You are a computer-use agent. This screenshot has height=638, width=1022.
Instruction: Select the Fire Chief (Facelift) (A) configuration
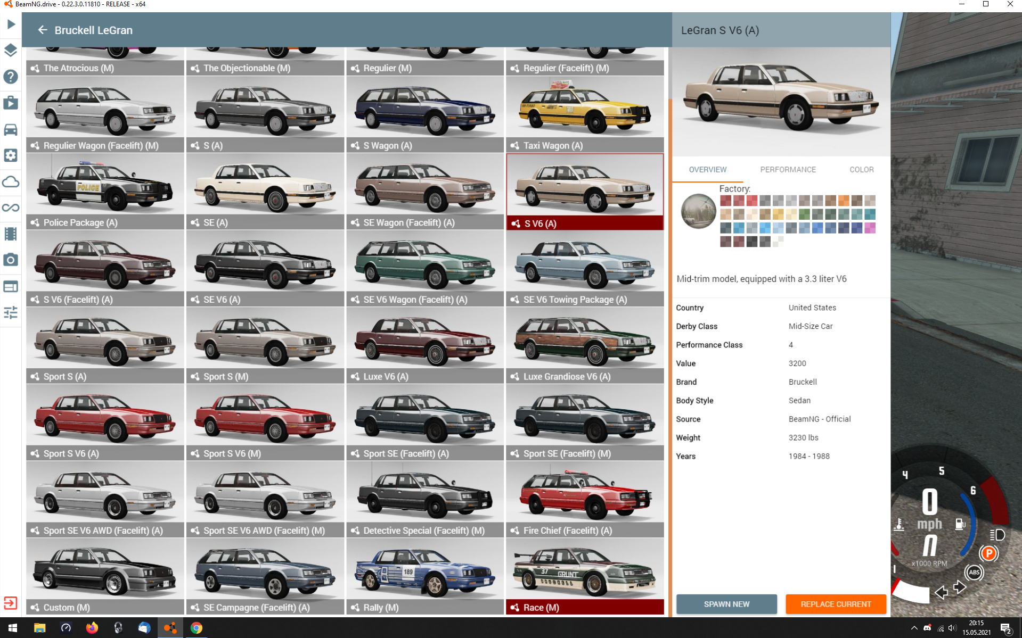[x=585, y=500]
